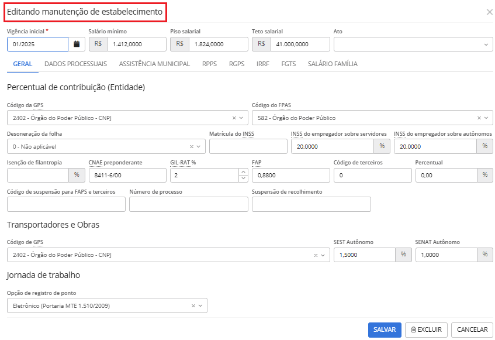Click the Matrícula do INSS field
The height and width of the screenshot is (340, 495).
point(248,147)
